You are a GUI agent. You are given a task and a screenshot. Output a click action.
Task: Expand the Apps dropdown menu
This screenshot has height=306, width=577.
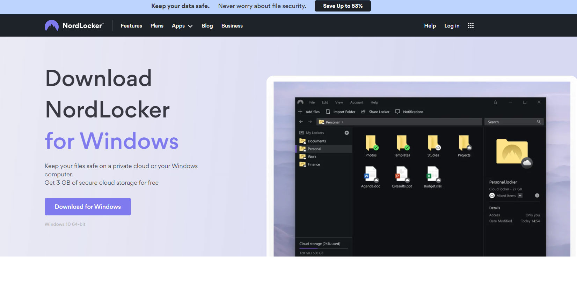pos(182,26)
